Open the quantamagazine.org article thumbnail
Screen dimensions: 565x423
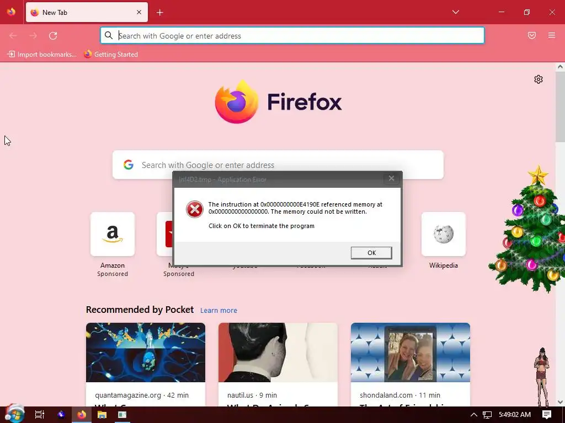(x=146, y=352)
